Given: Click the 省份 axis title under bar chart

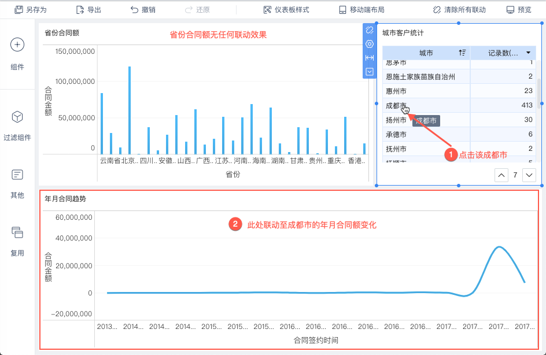Looking at the screenshot, I should tap(233, 175).
